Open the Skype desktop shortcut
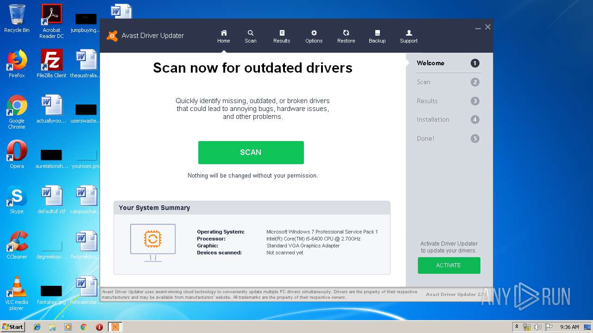593x333 pixels. (17, 200)
